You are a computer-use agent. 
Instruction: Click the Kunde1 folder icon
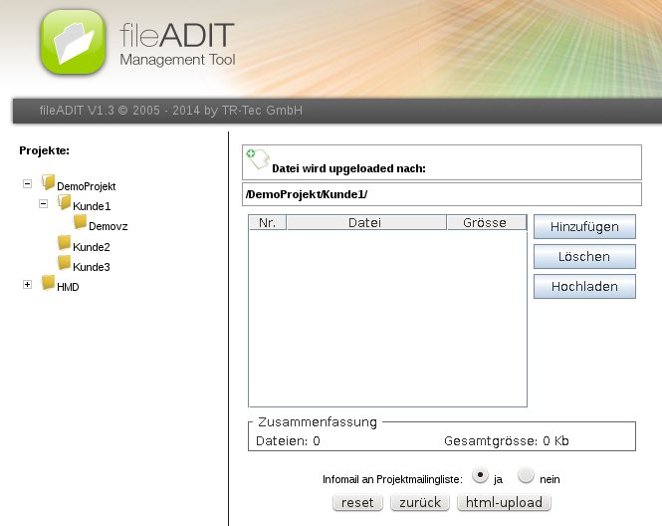click(65, 203)
